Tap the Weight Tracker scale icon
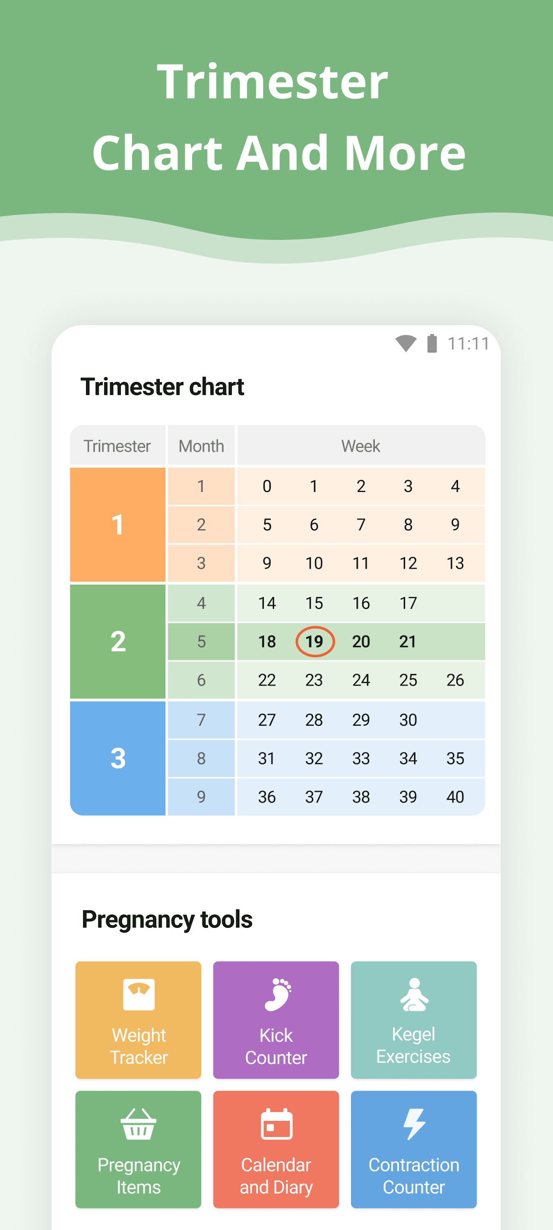Image resolution: width=553 pixels, height=1230 pixels. [x=138, y=994]
